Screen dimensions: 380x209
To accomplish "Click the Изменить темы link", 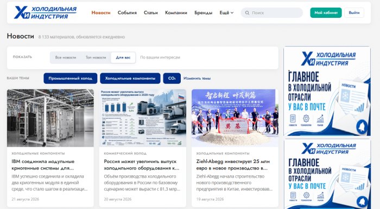I will point(197,79).
